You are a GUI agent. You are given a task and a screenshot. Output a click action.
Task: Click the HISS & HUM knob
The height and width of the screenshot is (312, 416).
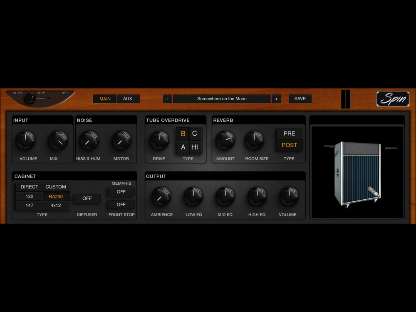click(x=89, y=140)
